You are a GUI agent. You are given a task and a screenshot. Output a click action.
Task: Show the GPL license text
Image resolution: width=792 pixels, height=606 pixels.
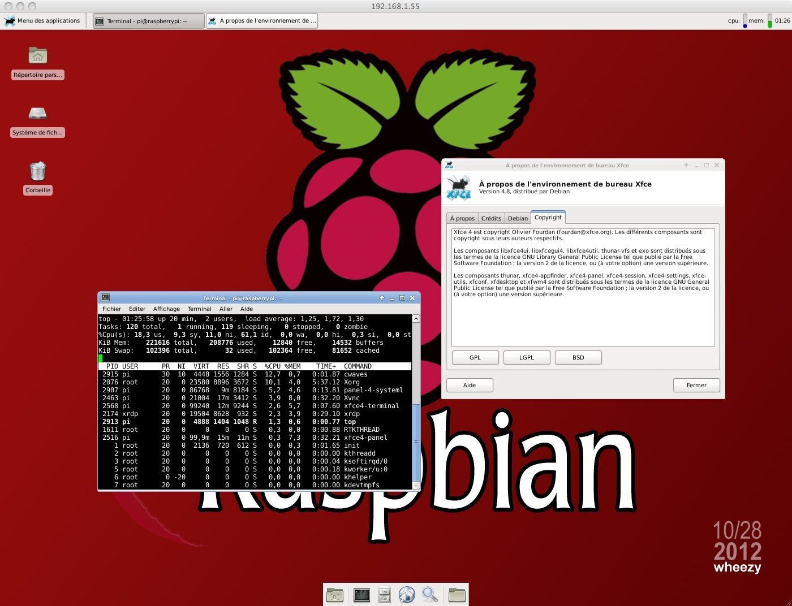pyautogui.click(x=475, y=357)
